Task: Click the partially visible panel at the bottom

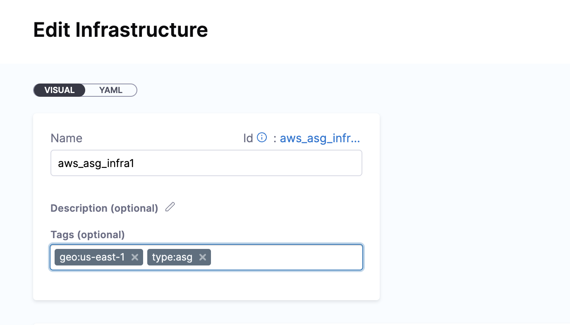Action: point(290,324)
